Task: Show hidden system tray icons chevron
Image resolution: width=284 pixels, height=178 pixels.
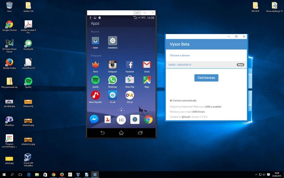Action: point(256,175)
